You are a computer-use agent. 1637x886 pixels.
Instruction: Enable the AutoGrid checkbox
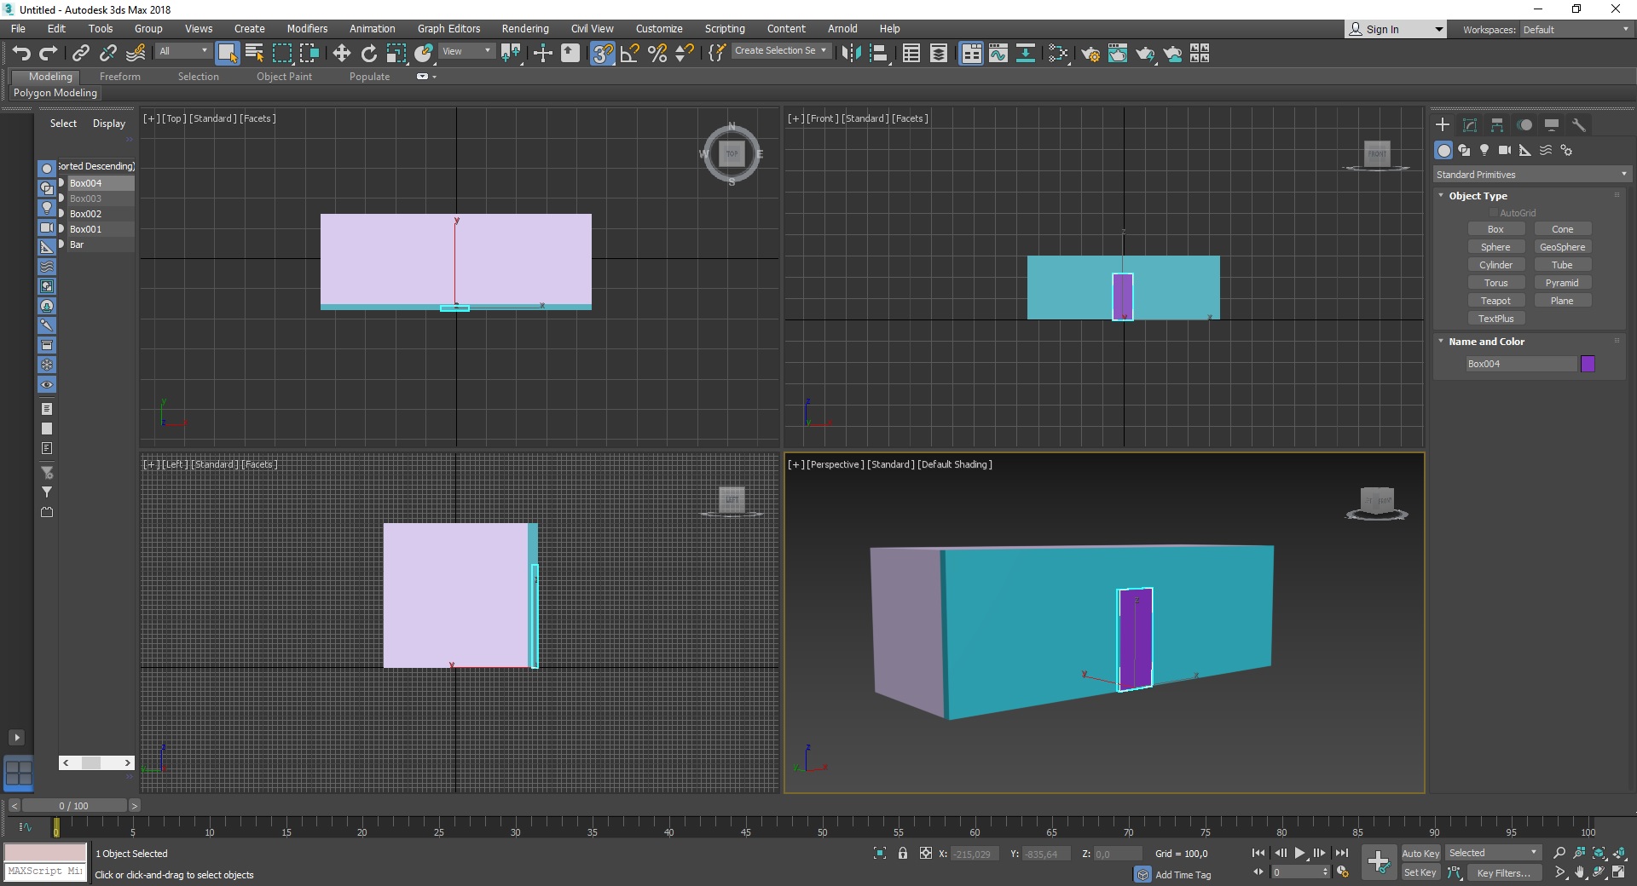pos(1493,213)
